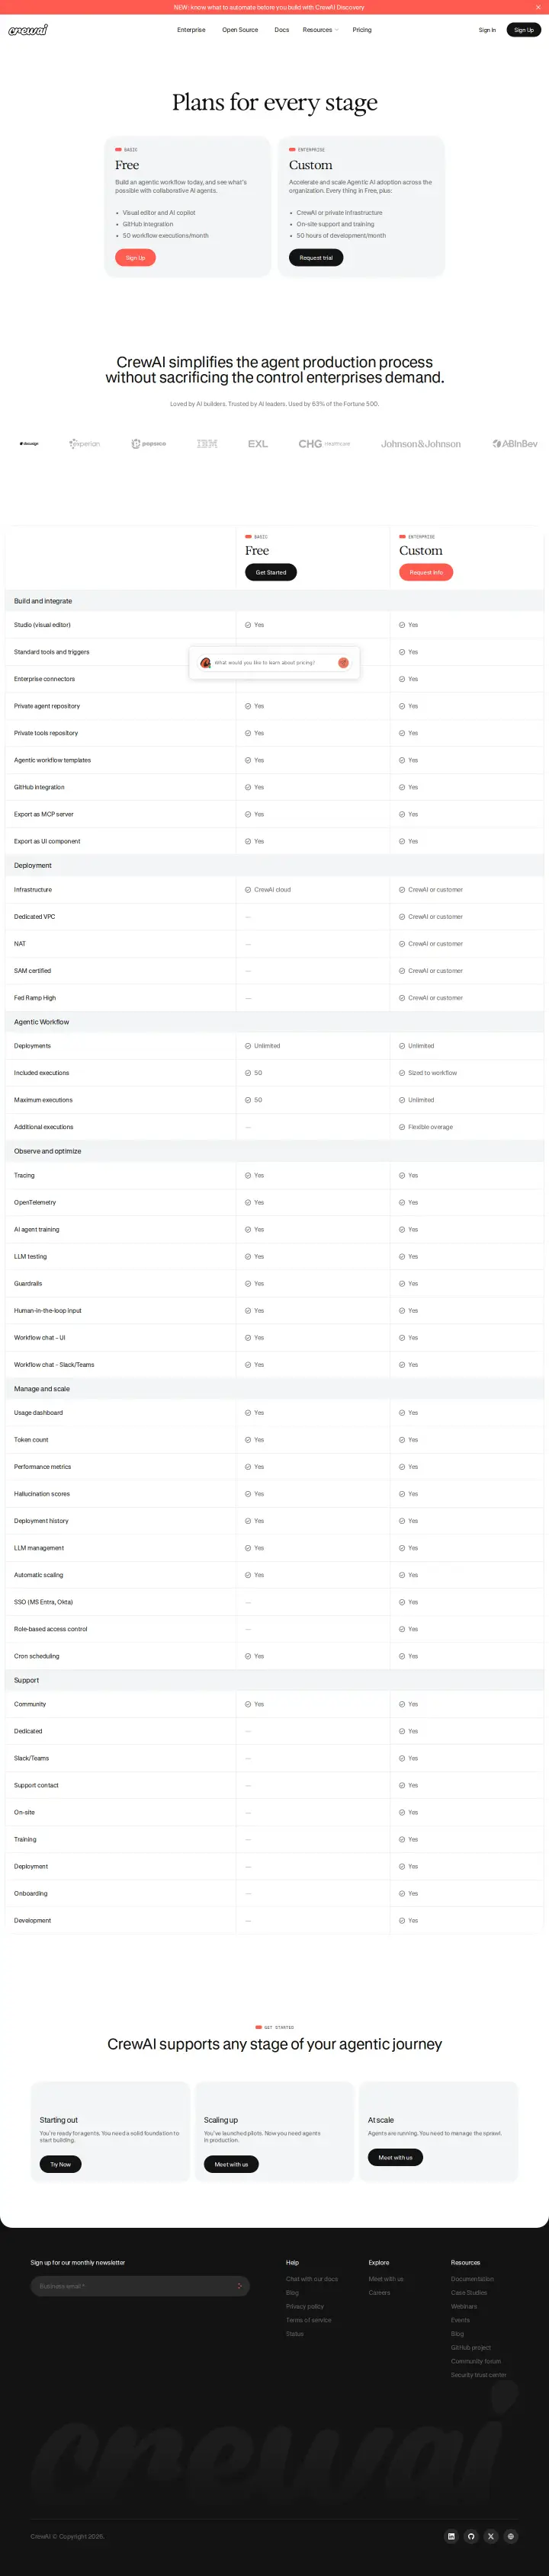The image size is (549, 2576).
Task: Submit newsletter email with arrow icon
Action: click(x=239, y=2286)
